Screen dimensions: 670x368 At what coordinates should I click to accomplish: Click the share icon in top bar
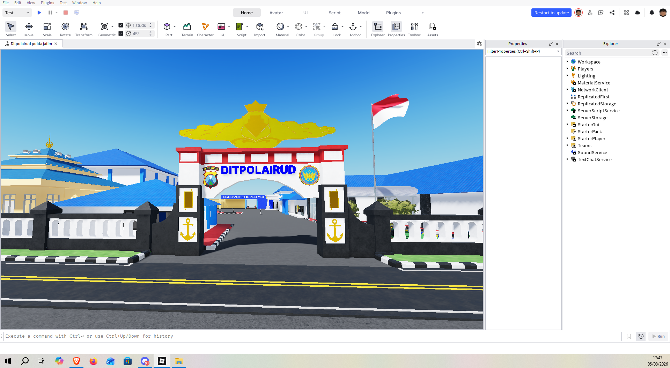click(612, 13)
